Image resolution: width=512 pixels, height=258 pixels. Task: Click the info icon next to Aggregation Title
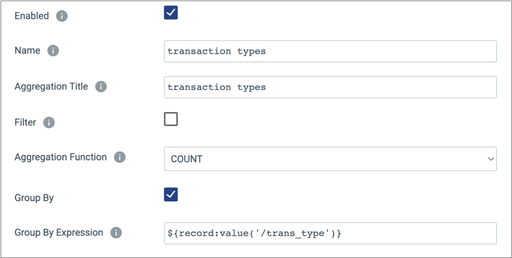(101, 87)
